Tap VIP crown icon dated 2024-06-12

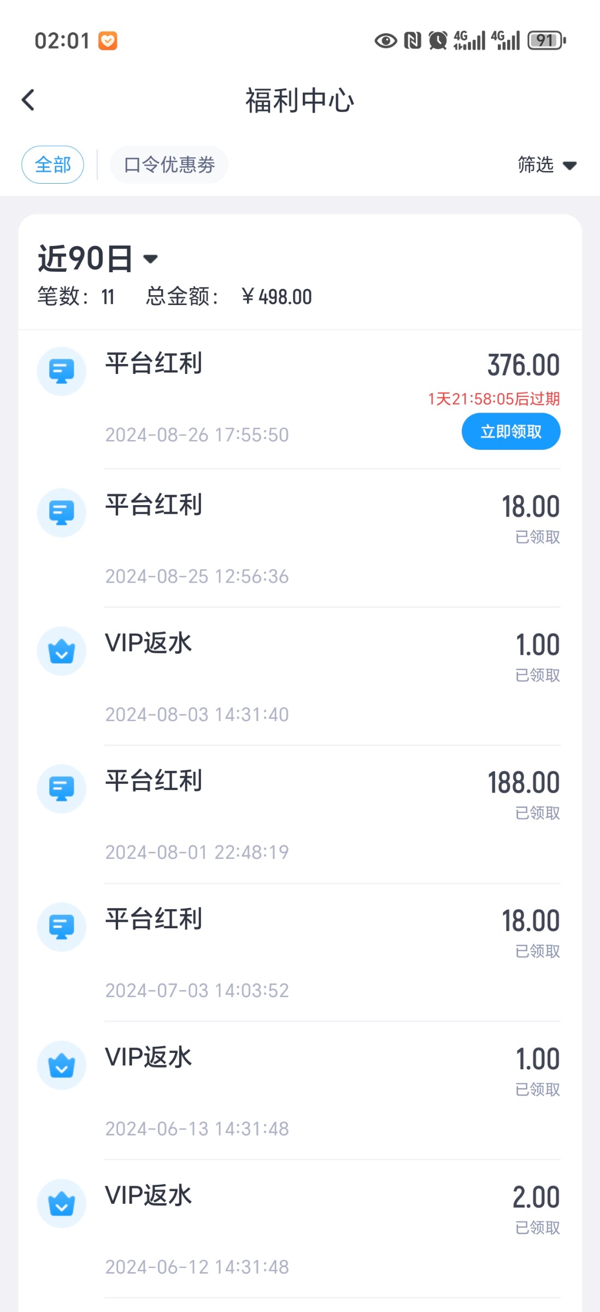pyautogui.click(x=61, y=1204)
